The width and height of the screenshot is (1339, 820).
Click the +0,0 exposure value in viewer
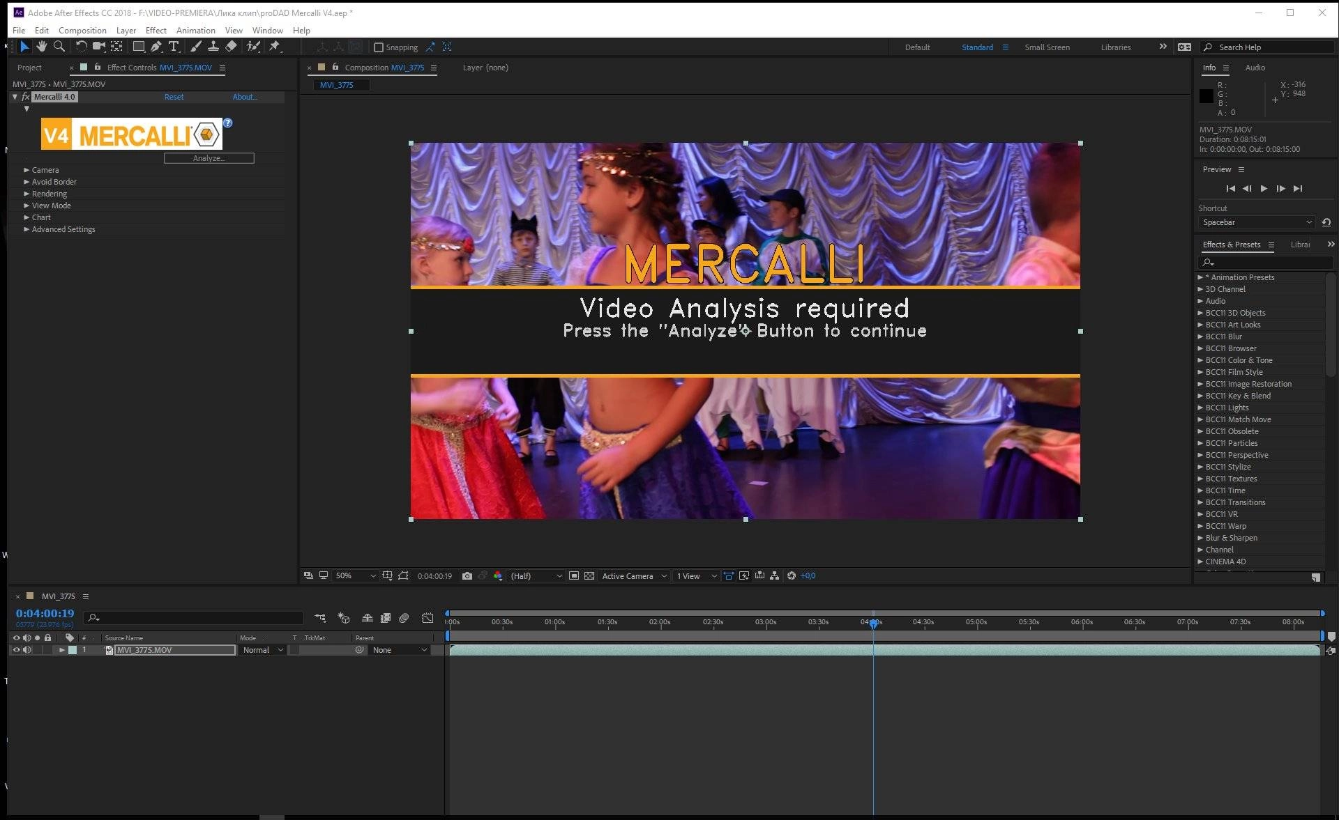(808, 575)
